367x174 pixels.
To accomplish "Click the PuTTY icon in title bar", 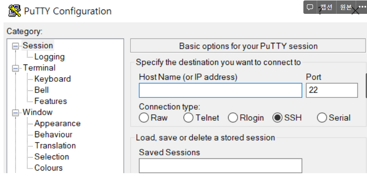I will tap(14, 11).
